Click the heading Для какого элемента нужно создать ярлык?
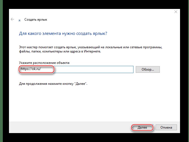 coord(63,33)
